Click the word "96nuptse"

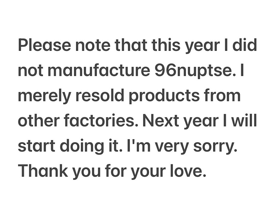point(194,70)
